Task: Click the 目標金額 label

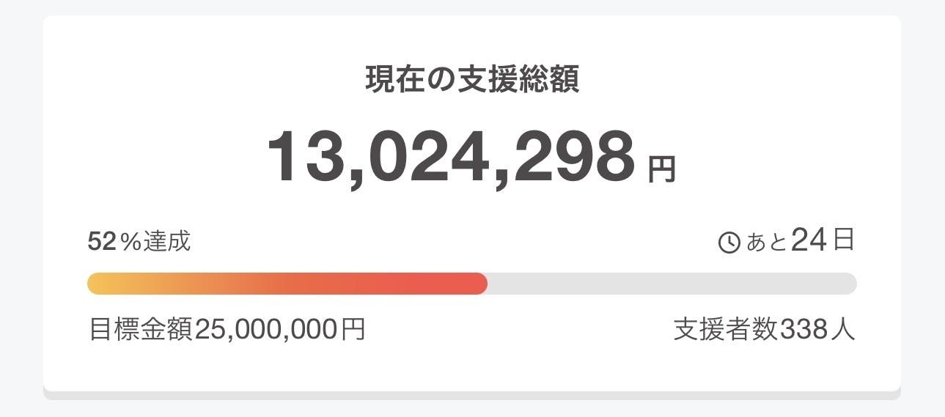Action: click(141, 330)
